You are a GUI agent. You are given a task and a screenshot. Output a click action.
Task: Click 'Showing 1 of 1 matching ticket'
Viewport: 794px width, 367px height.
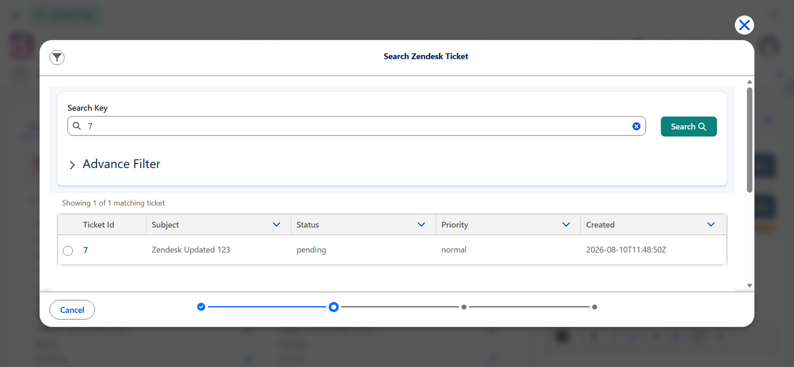coord(113,203)
